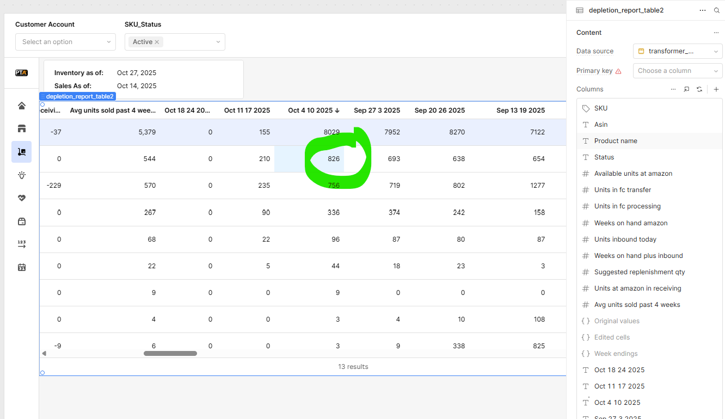Viewport: 725px width, 419px height.
Task: Open the Content section more options
Action: click(x=716, y=33)
